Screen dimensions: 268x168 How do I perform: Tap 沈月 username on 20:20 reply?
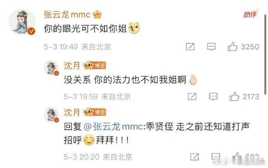pyautogui.click(x=72, y=113)
